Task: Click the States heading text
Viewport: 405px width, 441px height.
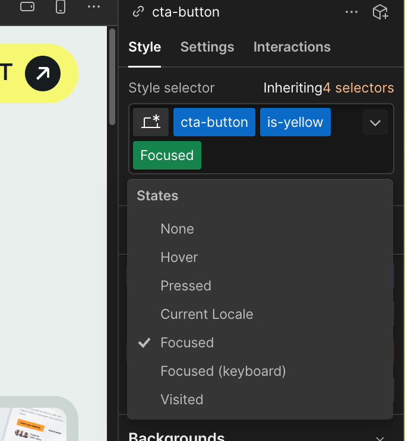Action: (x=157, y=196)
